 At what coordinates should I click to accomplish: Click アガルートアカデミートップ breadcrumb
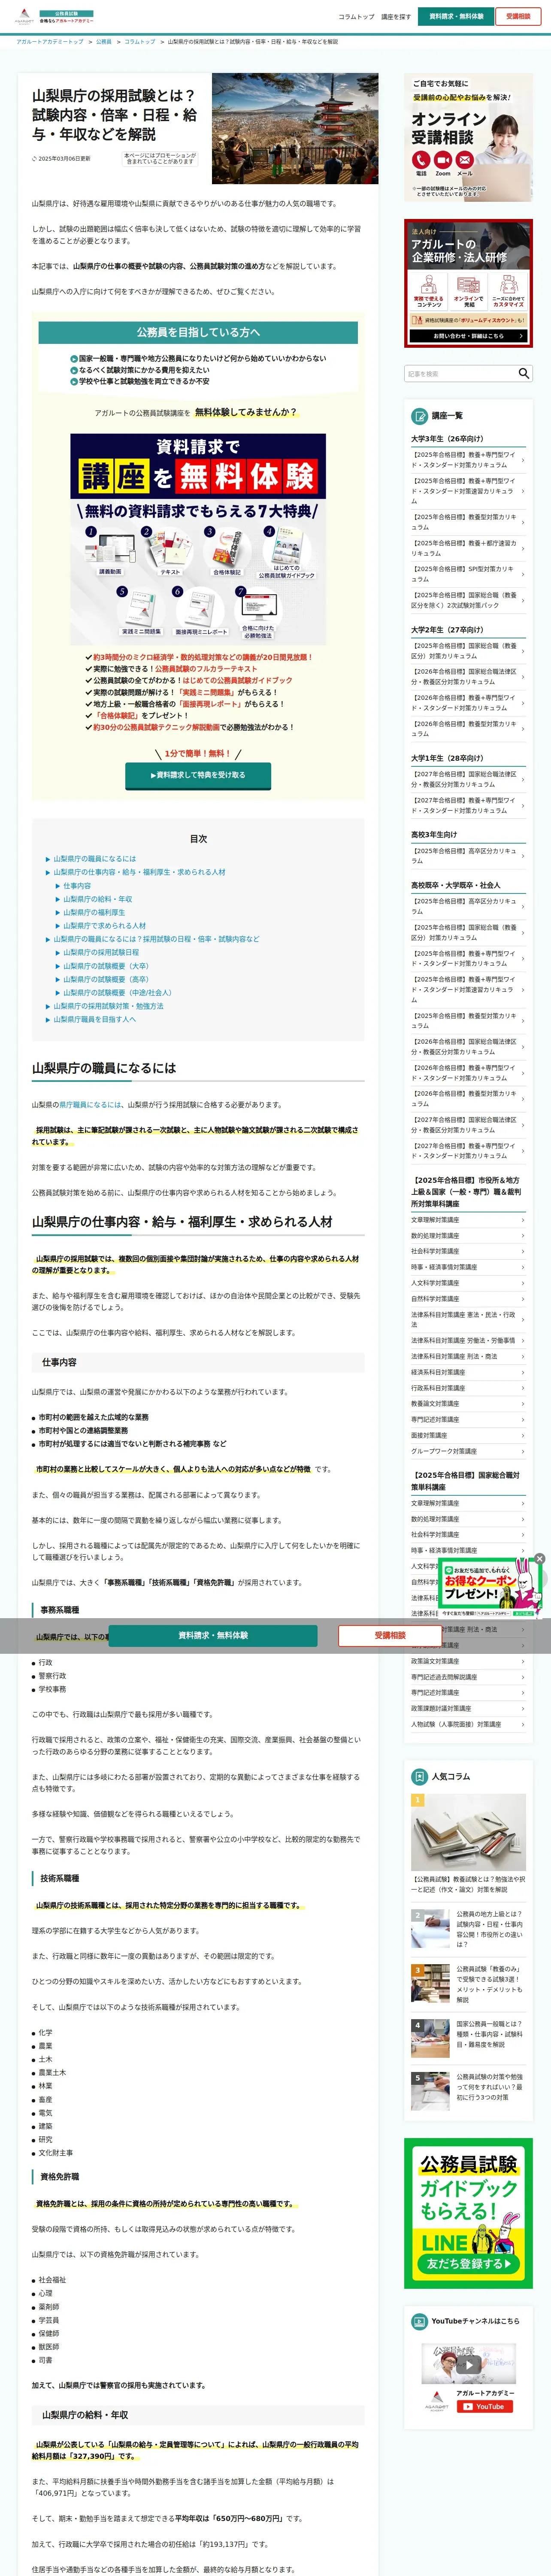tap(50, 42)
